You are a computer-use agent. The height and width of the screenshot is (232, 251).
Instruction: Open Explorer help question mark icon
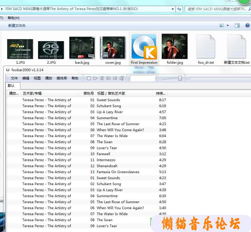click(248, 25)
